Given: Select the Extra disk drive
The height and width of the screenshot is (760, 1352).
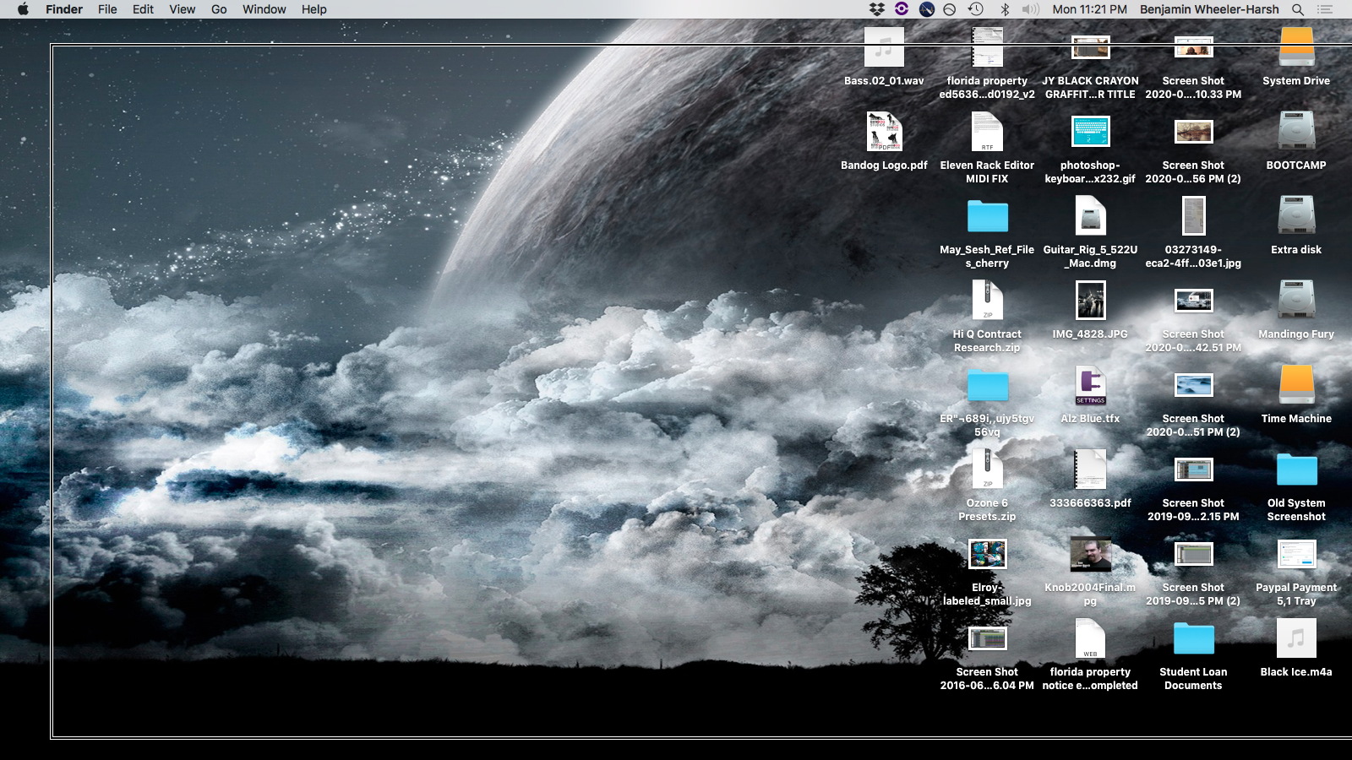Looking at the screenshot, I should (1296, 216).
